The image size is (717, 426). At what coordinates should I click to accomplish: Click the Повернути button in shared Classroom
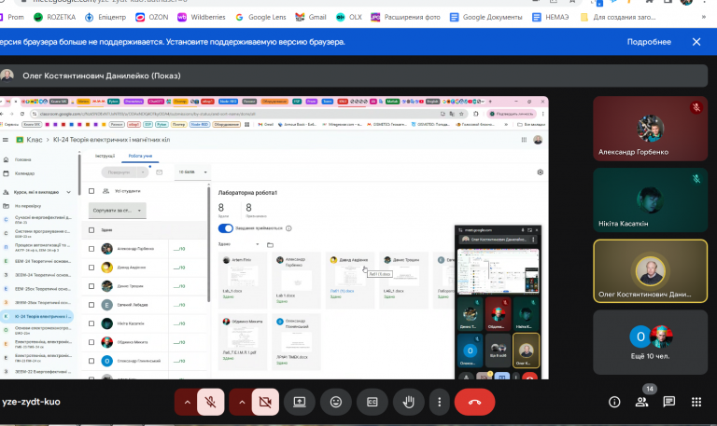pos(119,172)
